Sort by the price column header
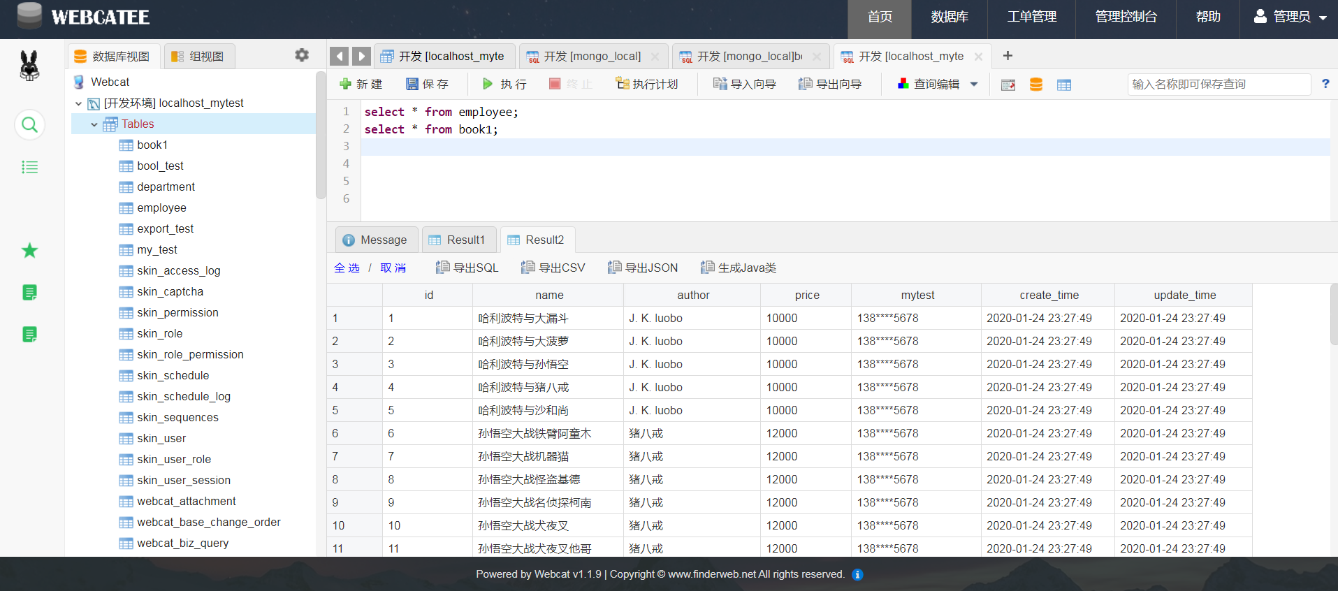The height and width of the screenshot is (591, 1338). 806,295
